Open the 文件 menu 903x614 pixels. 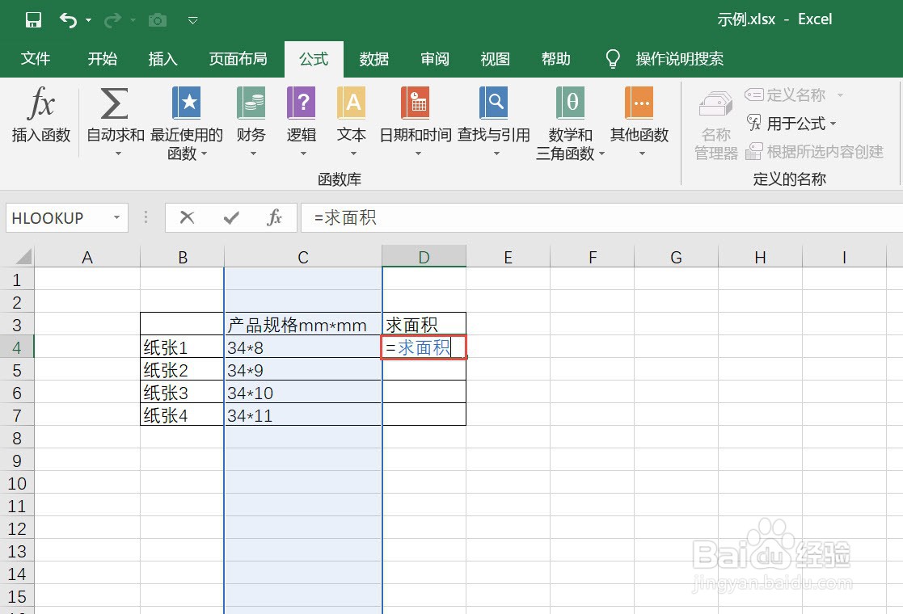point(35,58)
